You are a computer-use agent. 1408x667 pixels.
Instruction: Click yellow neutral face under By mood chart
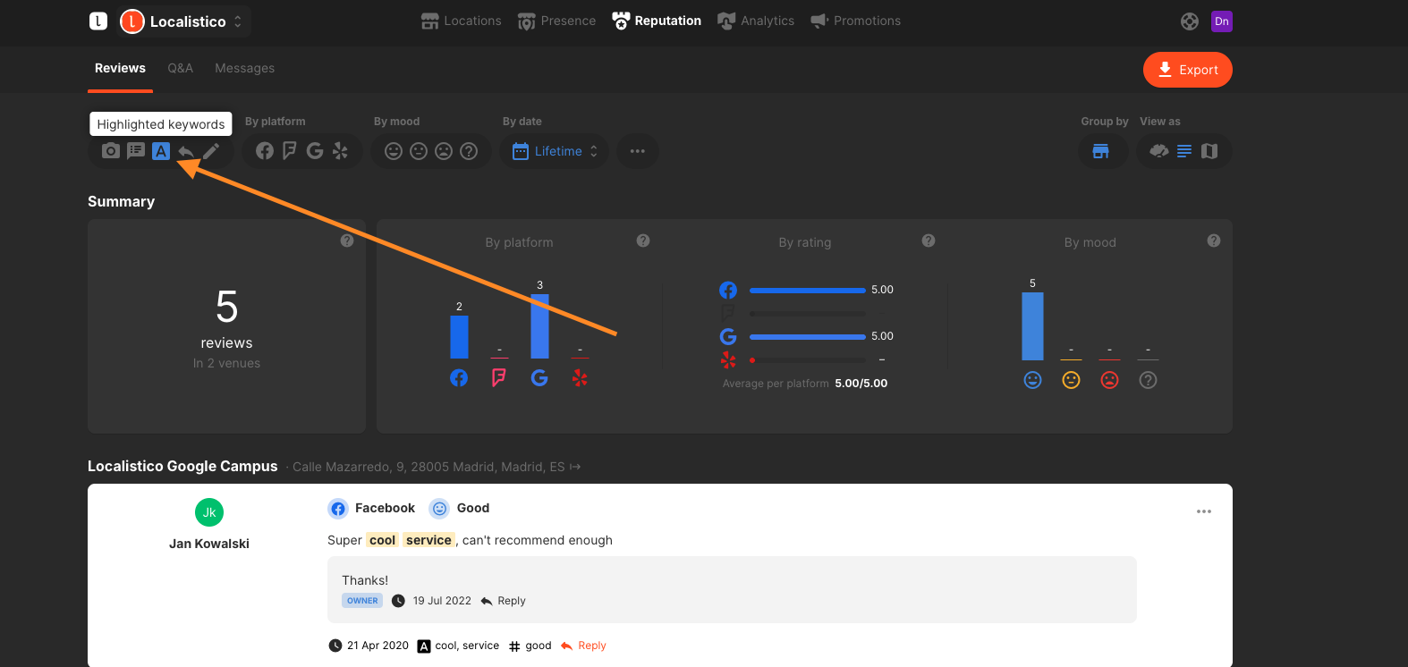(x=1072, y=380)
